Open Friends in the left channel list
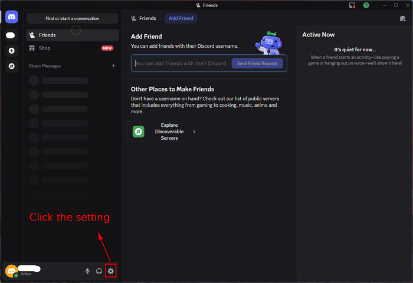Viewport: 413px width, 283px height. point(73,35)
